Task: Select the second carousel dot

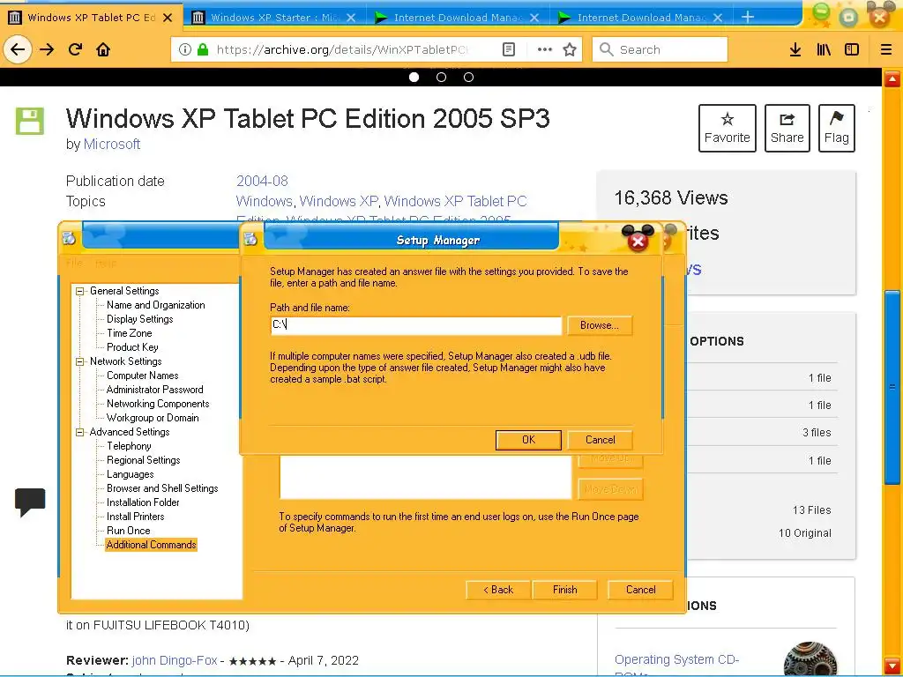Action: coord(441,78)
